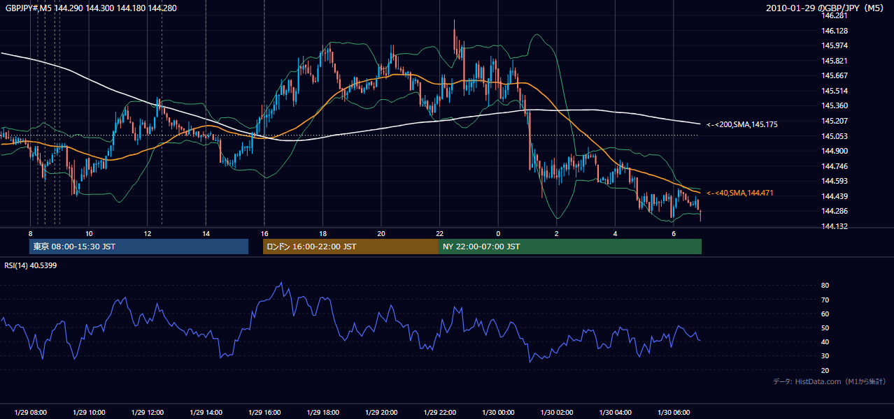Viewport: 894px width, 419px height.
Task: Click hour tick 8 under the price chart
Action: point(30,233)
